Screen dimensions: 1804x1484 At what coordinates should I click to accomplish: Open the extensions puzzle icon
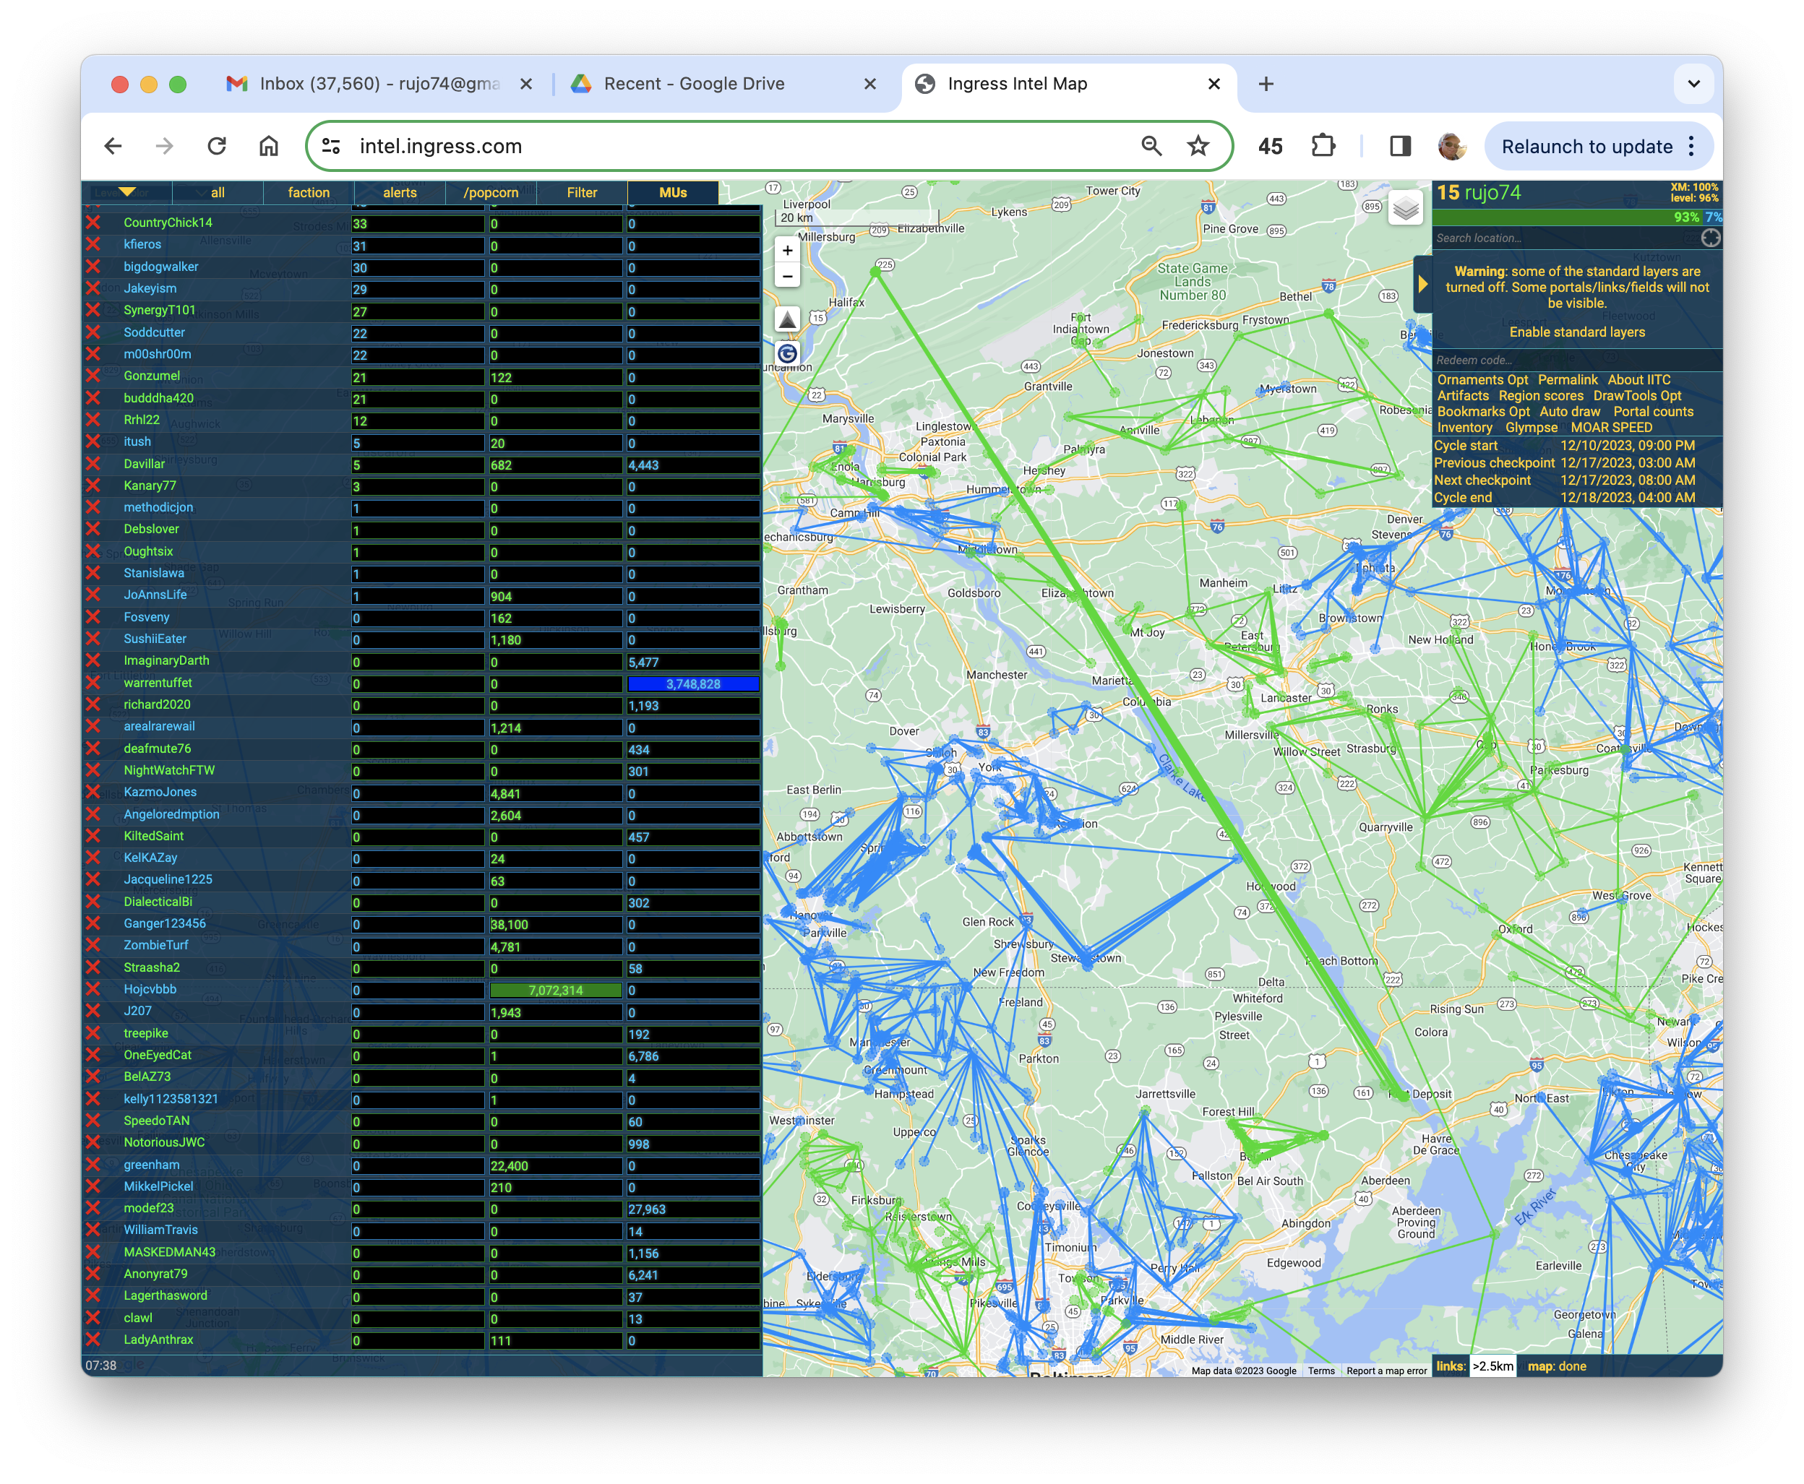1323,146
